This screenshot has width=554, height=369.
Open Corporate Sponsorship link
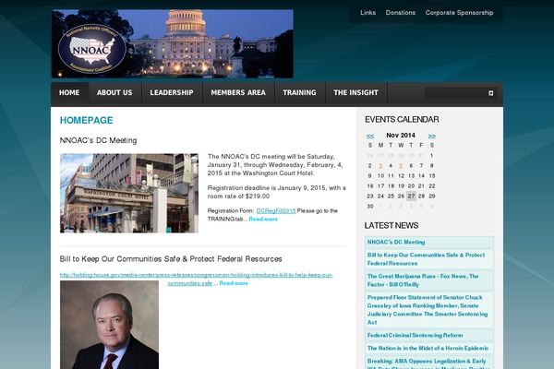[x=459, y=13]
